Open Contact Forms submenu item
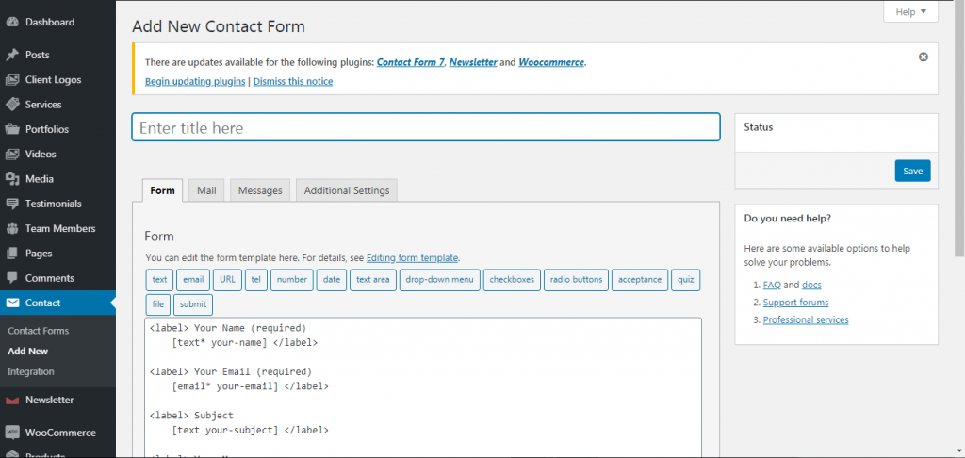The width and height of the screenshot is (965, 458). (x=38, y=331)
